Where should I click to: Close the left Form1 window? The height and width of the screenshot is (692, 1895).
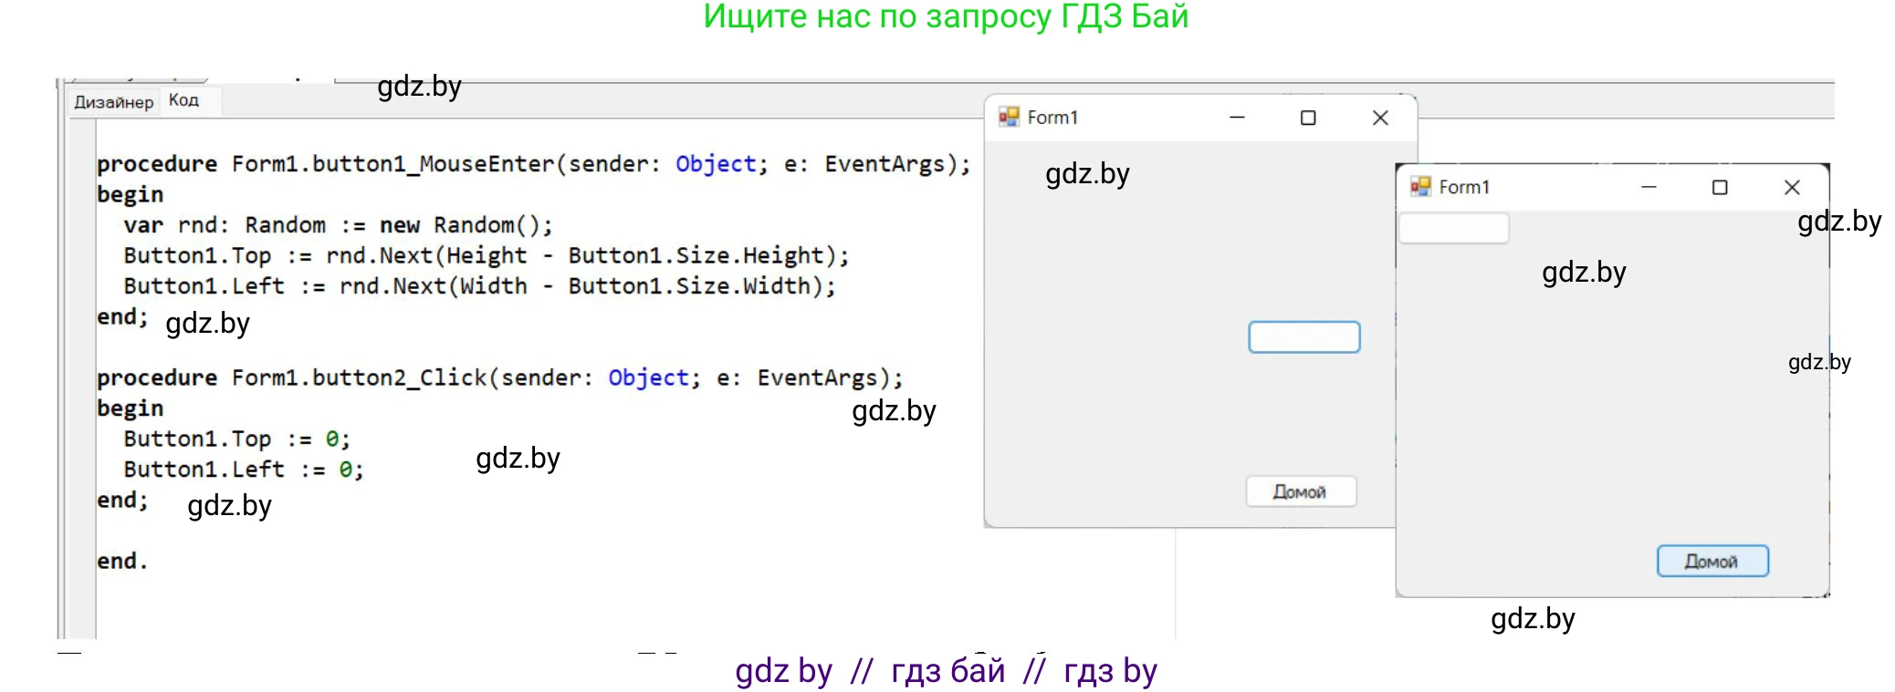pos(1379,118)
